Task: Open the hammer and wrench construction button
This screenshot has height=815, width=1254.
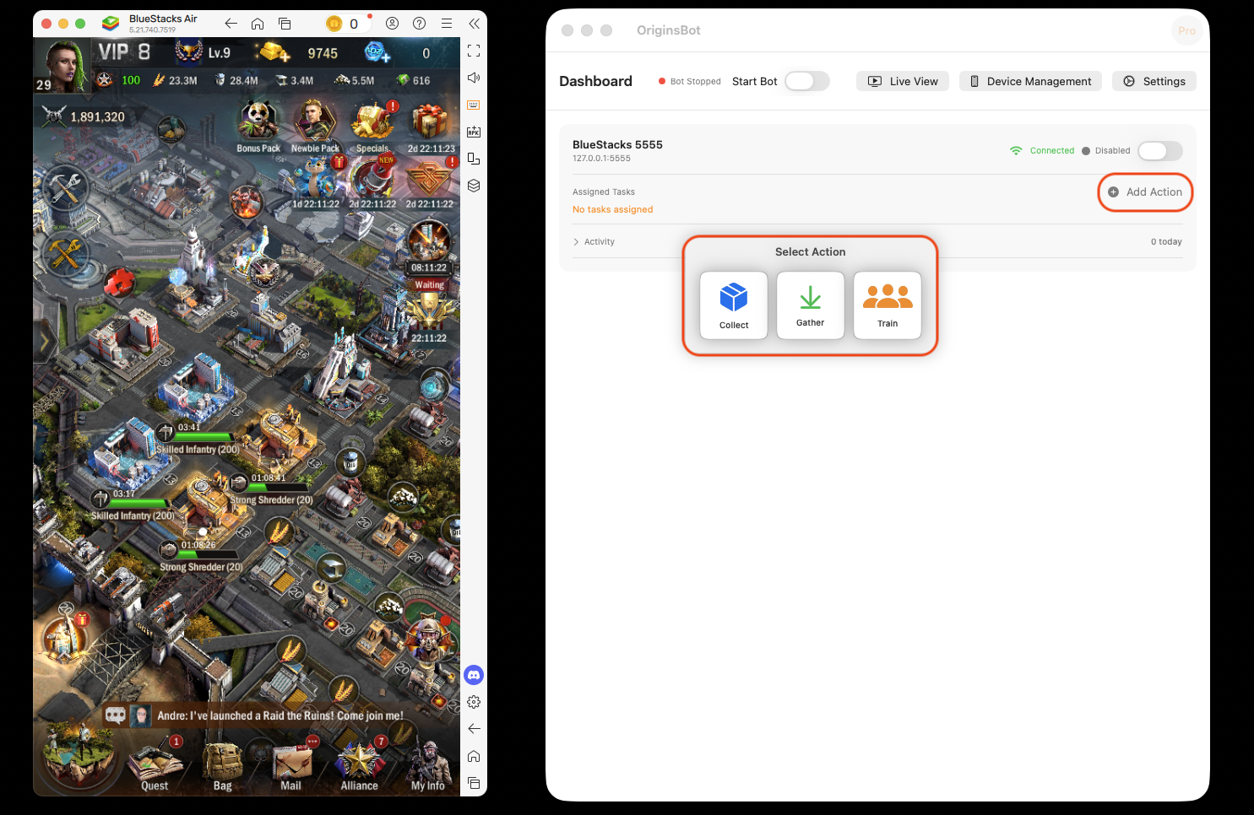Action: click(x=65, y=252)
